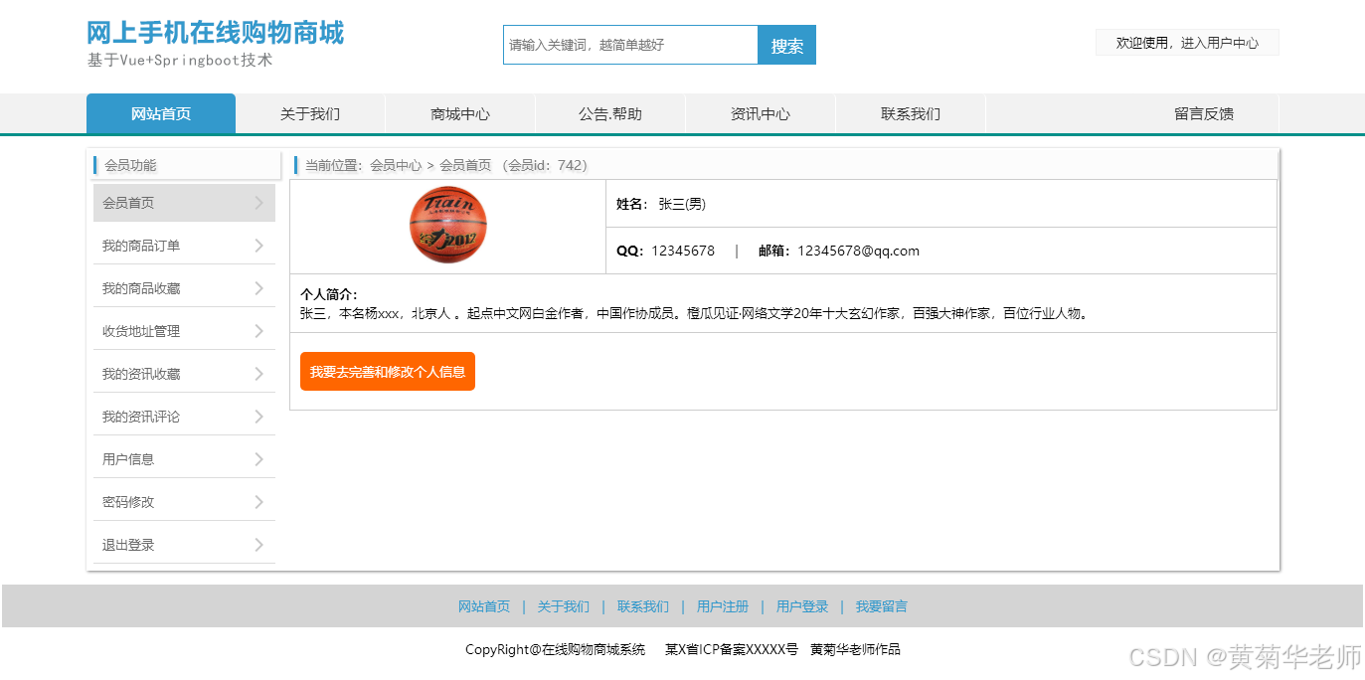Select 用户信息 in the member sidebar
The image size is (1365, 680).
(184, 459)
